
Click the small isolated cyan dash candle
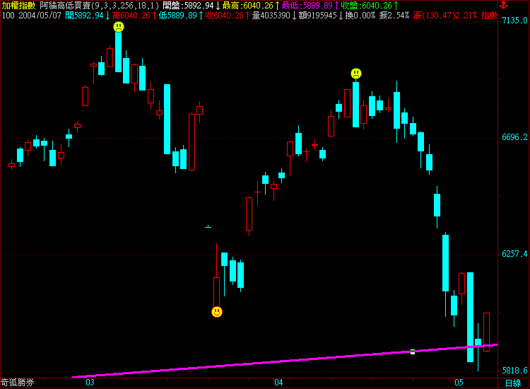[x=208, y=226]
